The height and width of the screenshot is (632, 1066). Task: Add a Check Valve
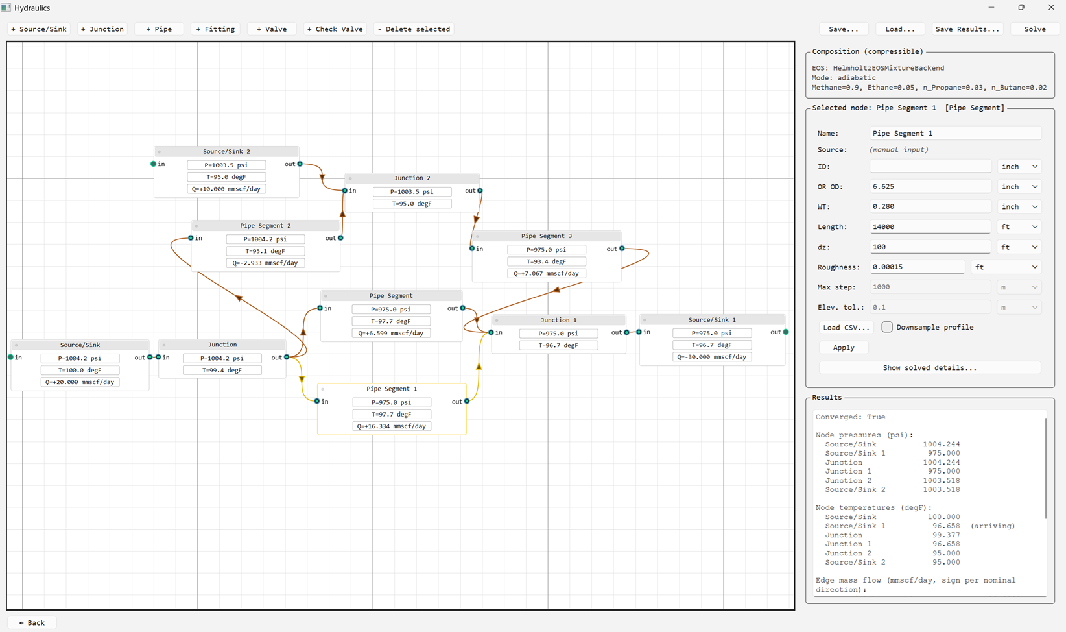pos(335,29)
